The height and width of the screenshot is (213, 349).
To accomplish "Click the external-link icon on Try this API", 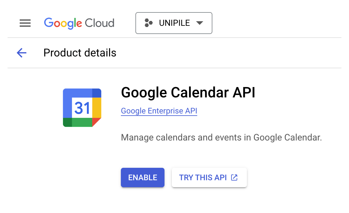I will [x=234, y=178].
